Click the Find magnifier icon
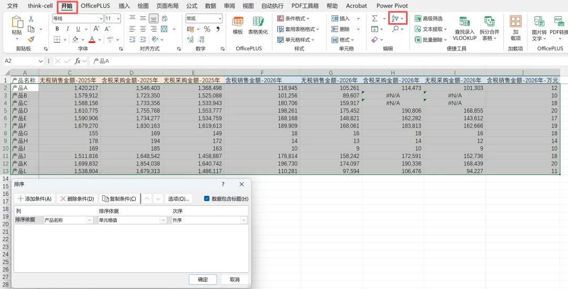 click(x=395, y=28)
